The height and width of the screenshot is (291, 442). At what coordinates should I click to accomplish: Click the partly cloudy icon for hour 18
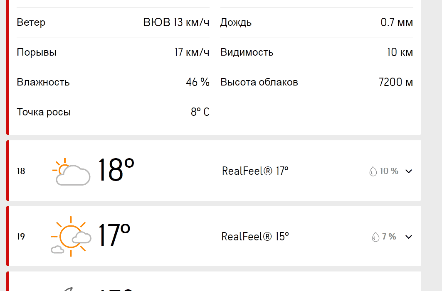point(71,171)
